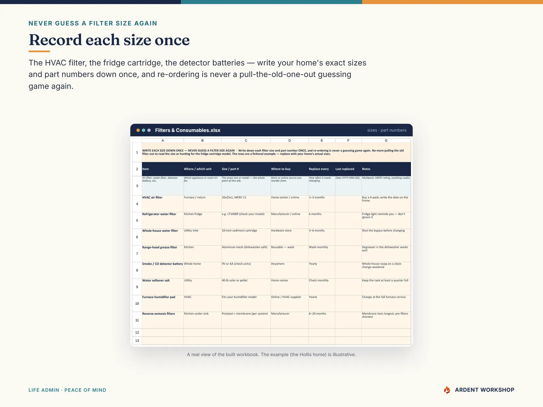Click the 'e.g. LT1000P (check your model)' cell

coord(246,220)
